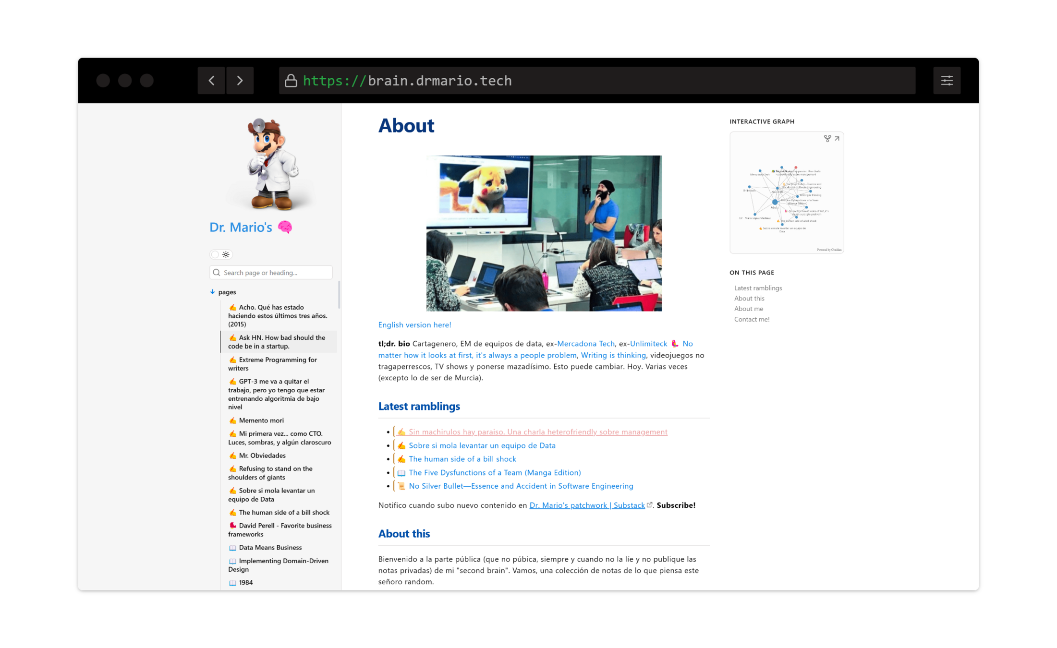
Task: Open Dr. Mario's patchwork Substack link
Action: pos(587,505)
